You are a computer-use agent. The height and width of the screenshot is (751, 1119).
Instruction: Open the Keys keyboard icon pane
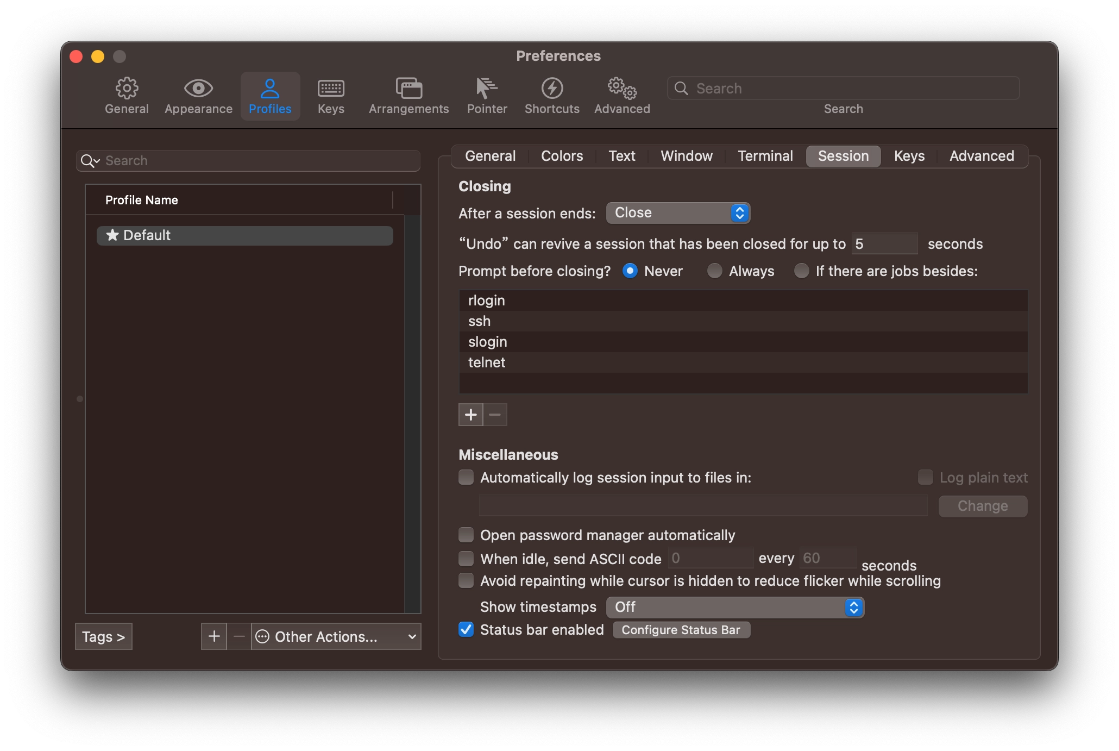(x=331, y=96)
